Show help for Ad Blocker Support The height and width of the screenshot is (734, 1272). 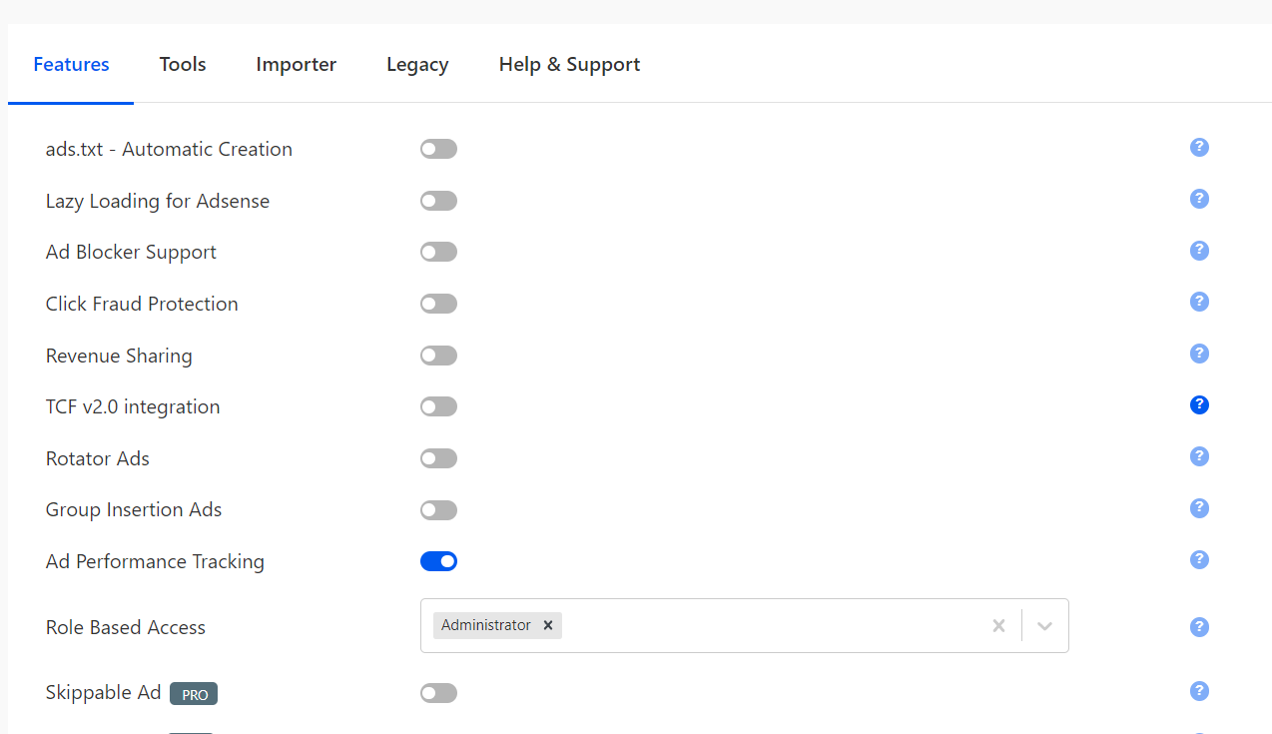coord(1199,251)
